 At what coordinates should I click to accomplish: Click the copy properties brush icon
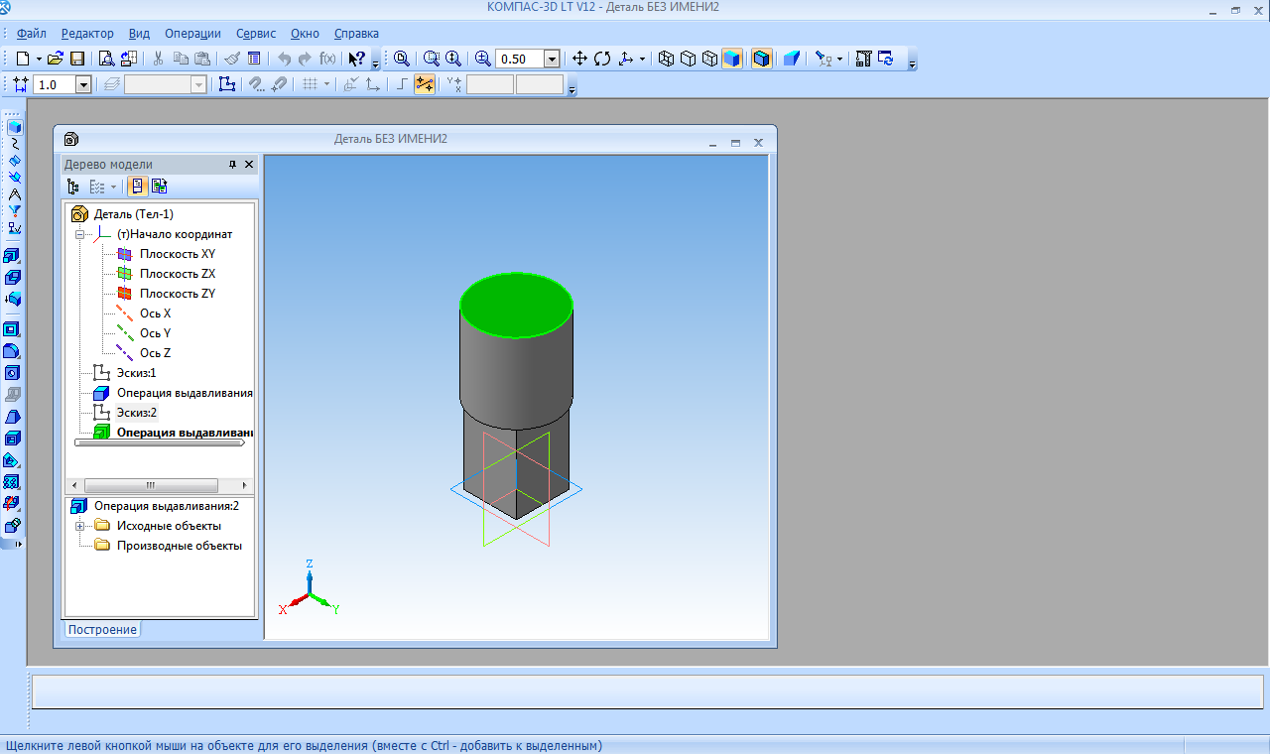232,59
